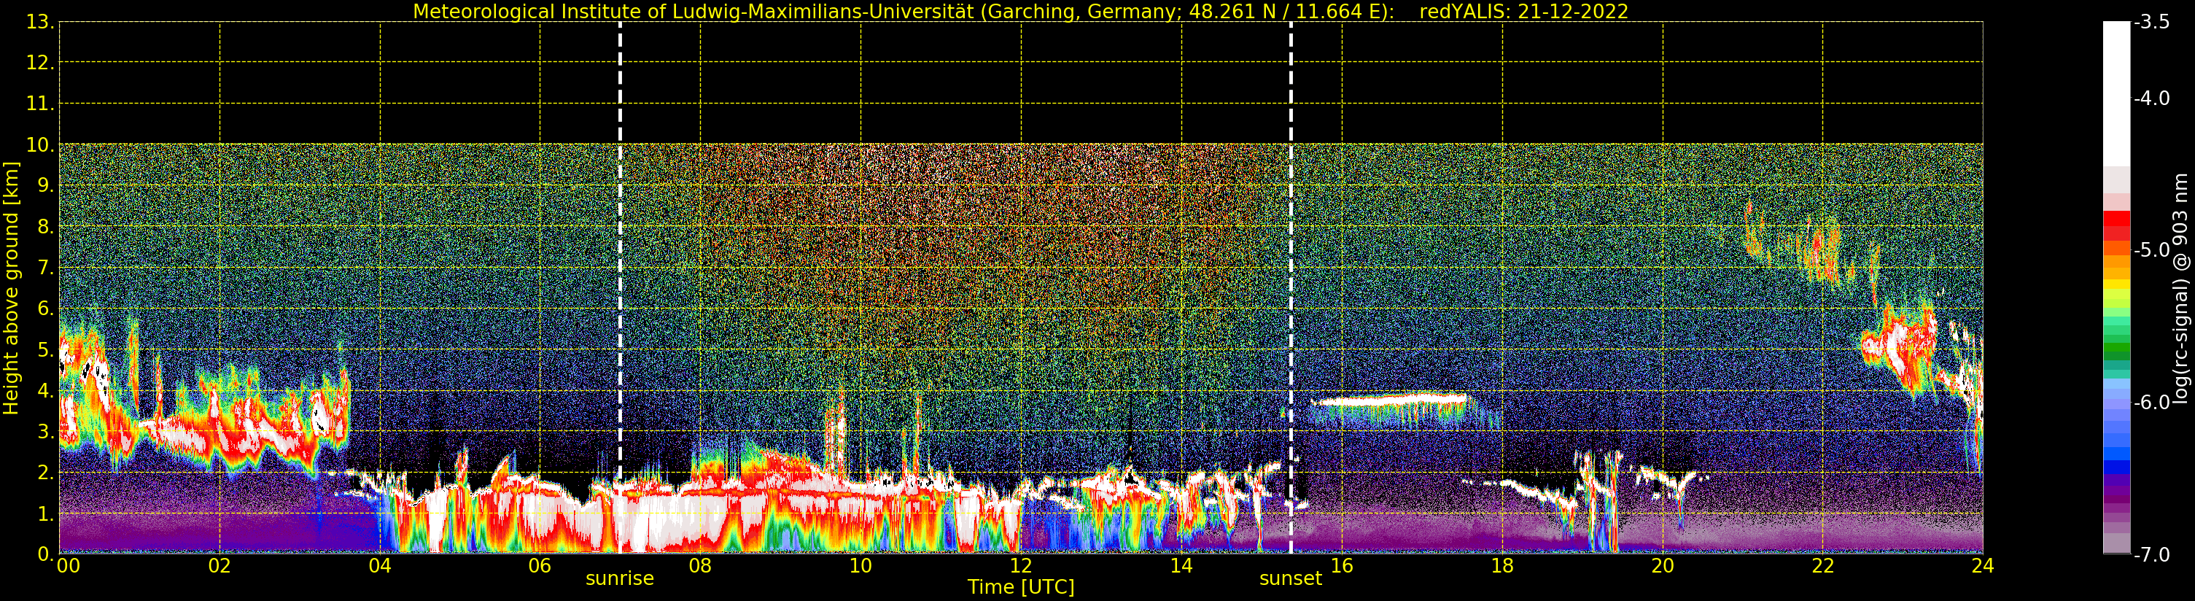The width and height of the screenshot is (2195, 601).
Task: Click the white top of the colorbar
Action: (x=2116, y=94)
